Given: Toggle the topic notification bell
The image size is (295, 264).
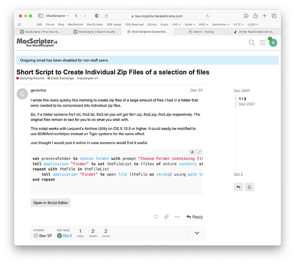Looking at the screenshot, I should click(x=250, y=187).
